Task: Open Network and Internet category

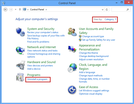Action: [42, 47]
